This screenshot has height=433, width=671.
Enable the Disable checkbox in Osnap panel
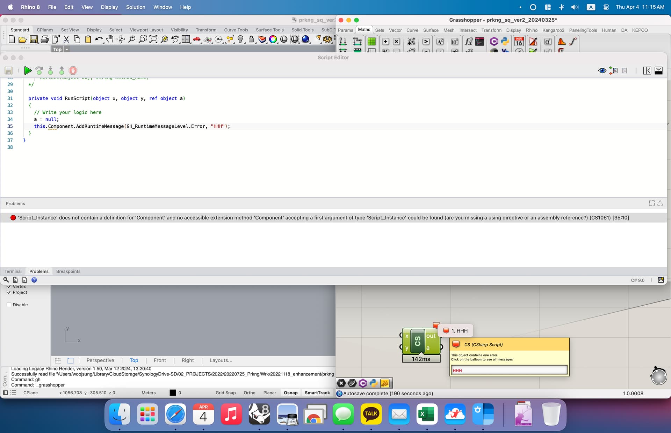coord(9,305)
